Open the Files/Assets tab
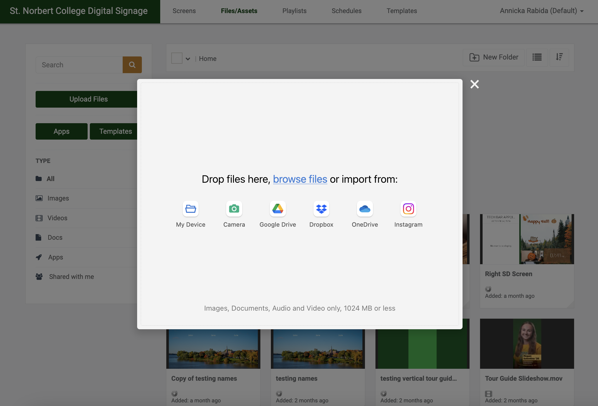The image size is (598, 406). [239, 11]
